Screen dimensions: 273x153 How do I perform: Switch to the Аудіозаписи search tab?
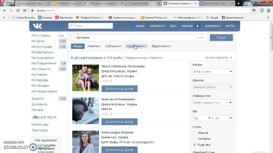pos(136,46)
